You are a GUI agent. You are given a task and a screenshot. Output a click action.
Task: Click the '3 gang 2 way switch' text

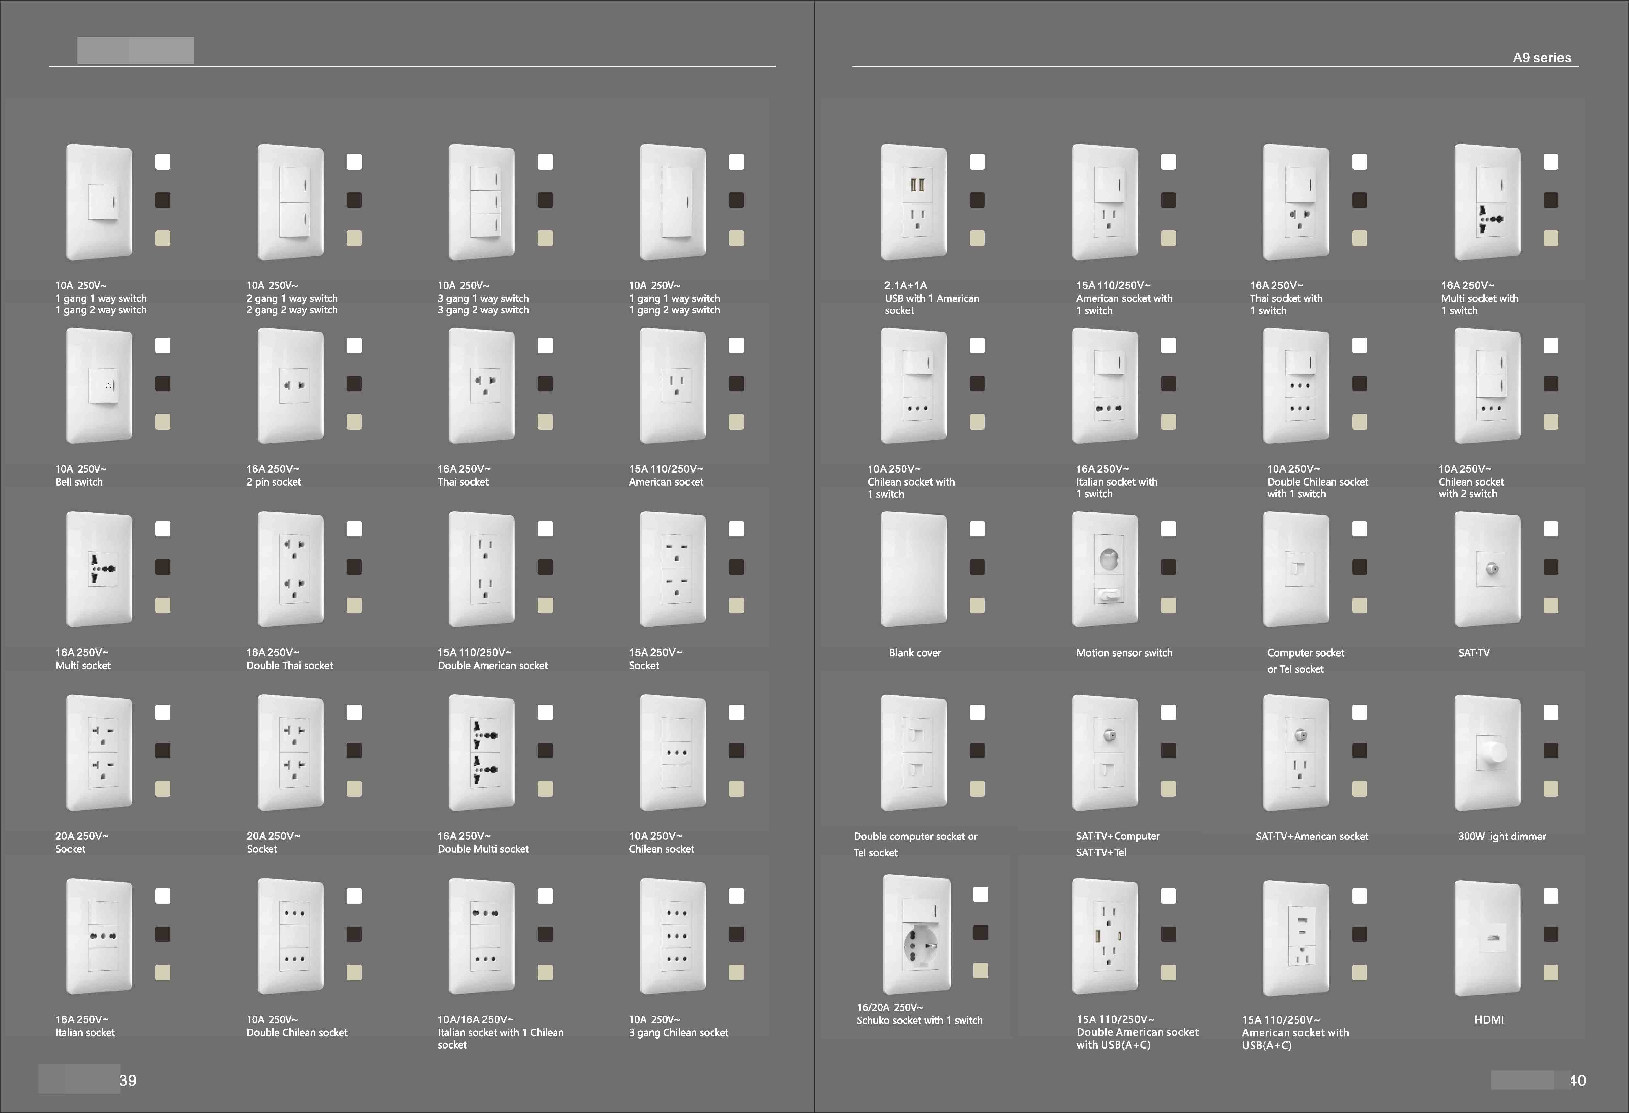[483, 310]
